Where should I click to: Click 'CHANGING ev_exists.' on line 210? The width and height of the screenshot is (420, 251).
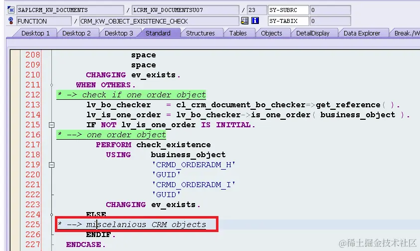coord(133,75)
